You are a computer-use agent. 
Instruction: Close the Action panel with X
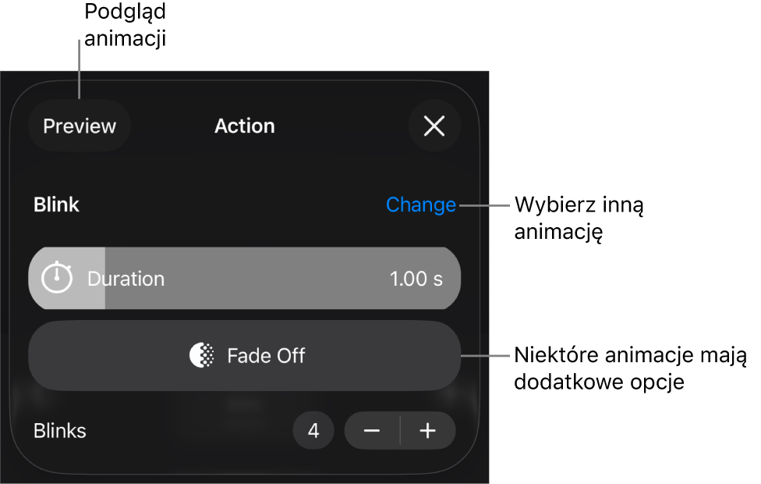434,126
